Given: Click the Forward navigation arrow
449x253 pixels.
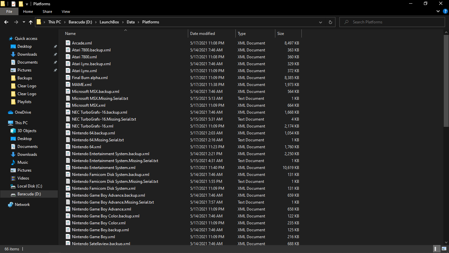Looking at the screenshot, I should tap(16, 22).
